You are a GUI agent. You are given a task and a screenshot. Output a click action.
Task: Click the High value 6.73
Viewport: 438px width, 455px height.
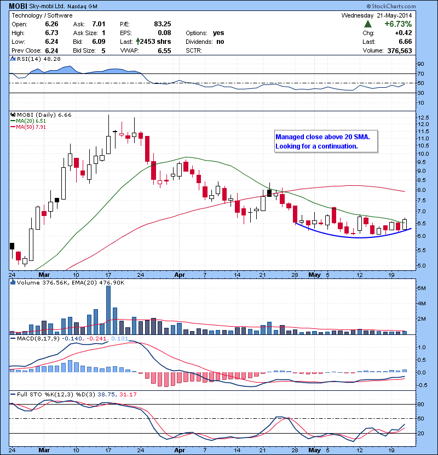tap(51, 33)
